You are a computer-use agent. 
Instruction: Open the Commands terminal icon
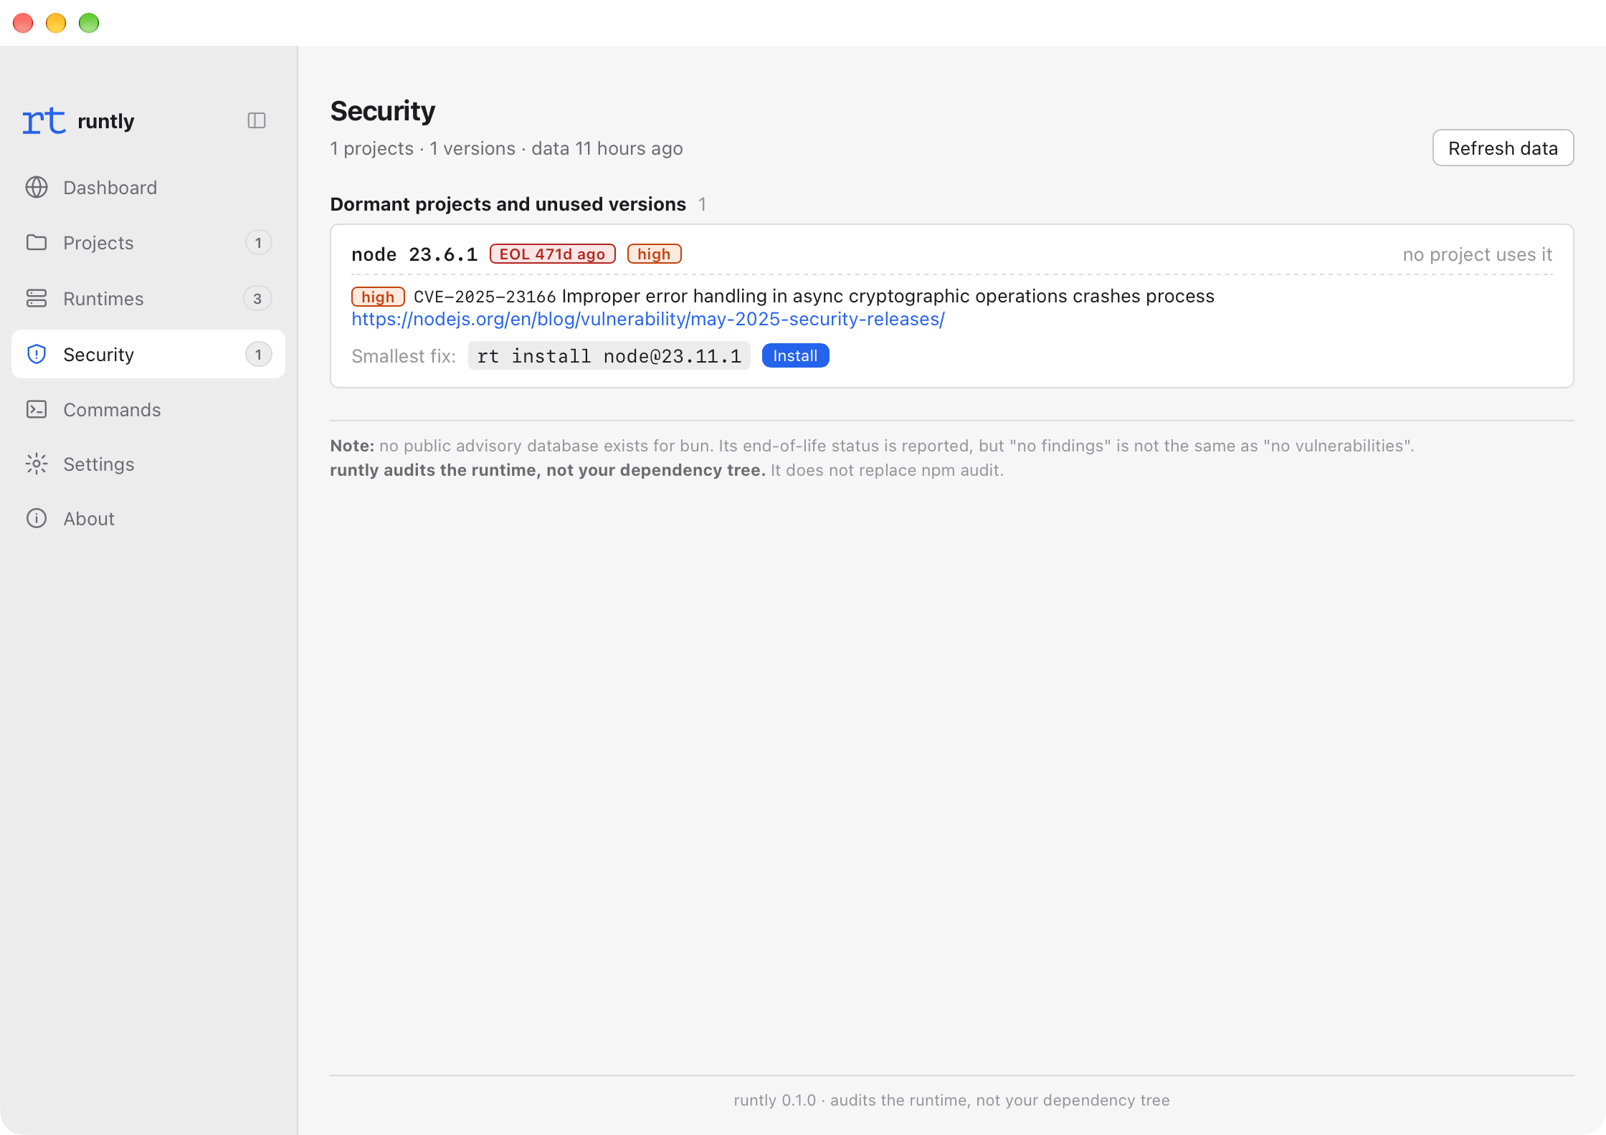[x=37, y=409]
